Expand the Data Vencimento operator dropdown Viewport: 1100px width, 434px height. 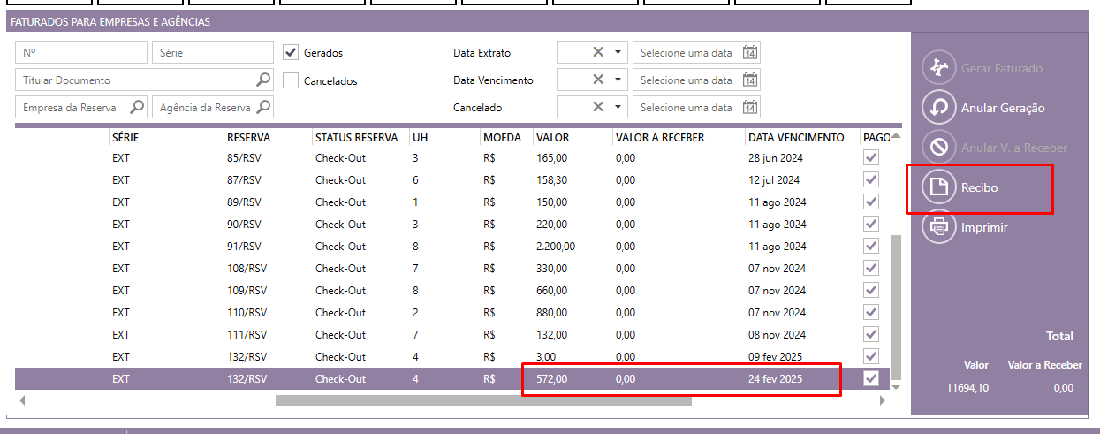(x=618, y=80)
